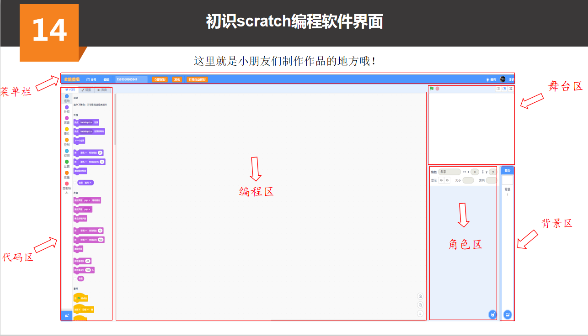Select the 事件 events category

point(67,131)
